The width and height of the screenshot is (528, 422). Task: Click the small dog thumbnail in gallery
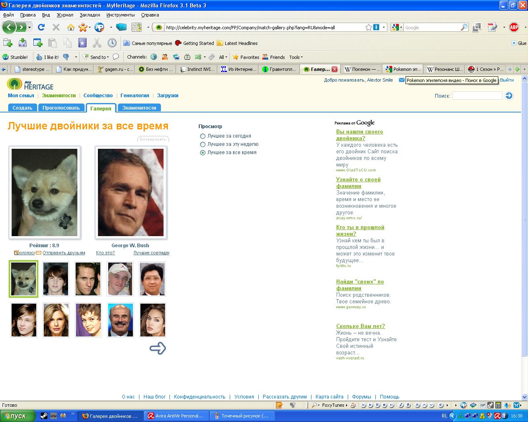pos(24,279)
